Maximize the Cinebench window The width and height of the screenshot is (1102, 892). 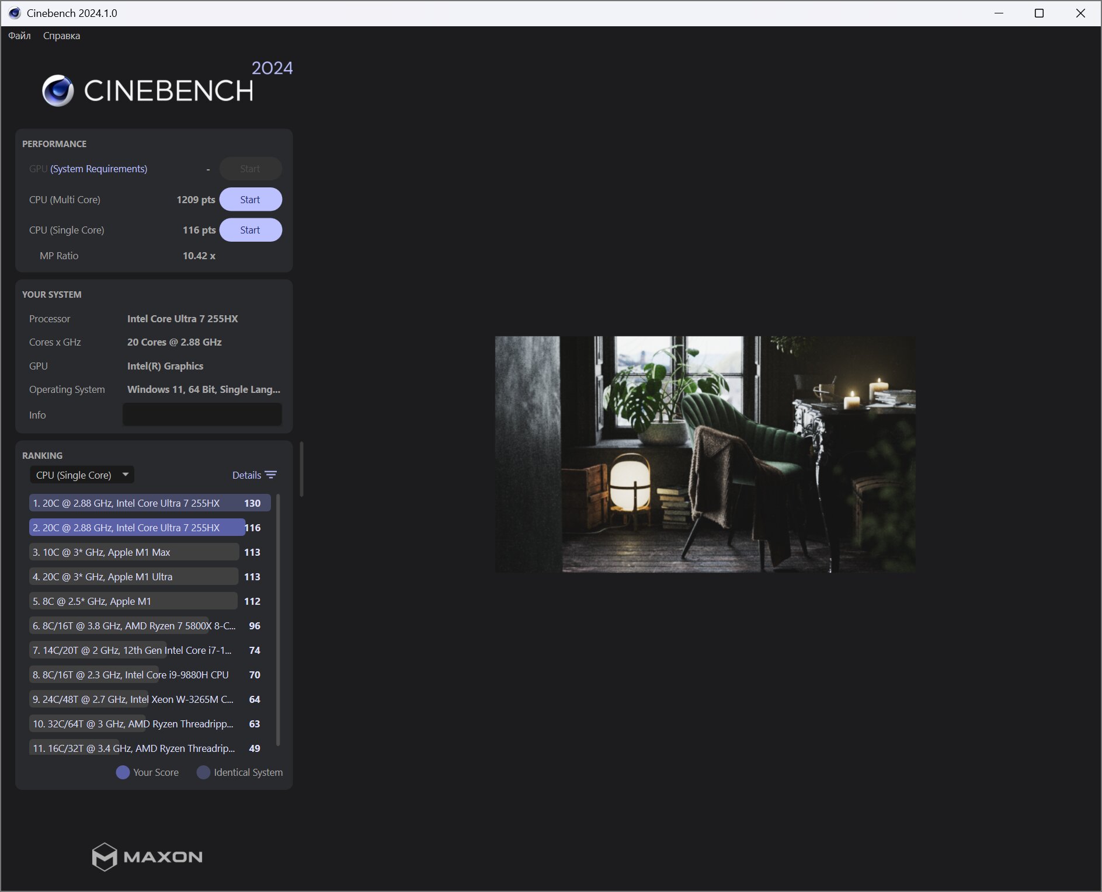click(1039, 13)
